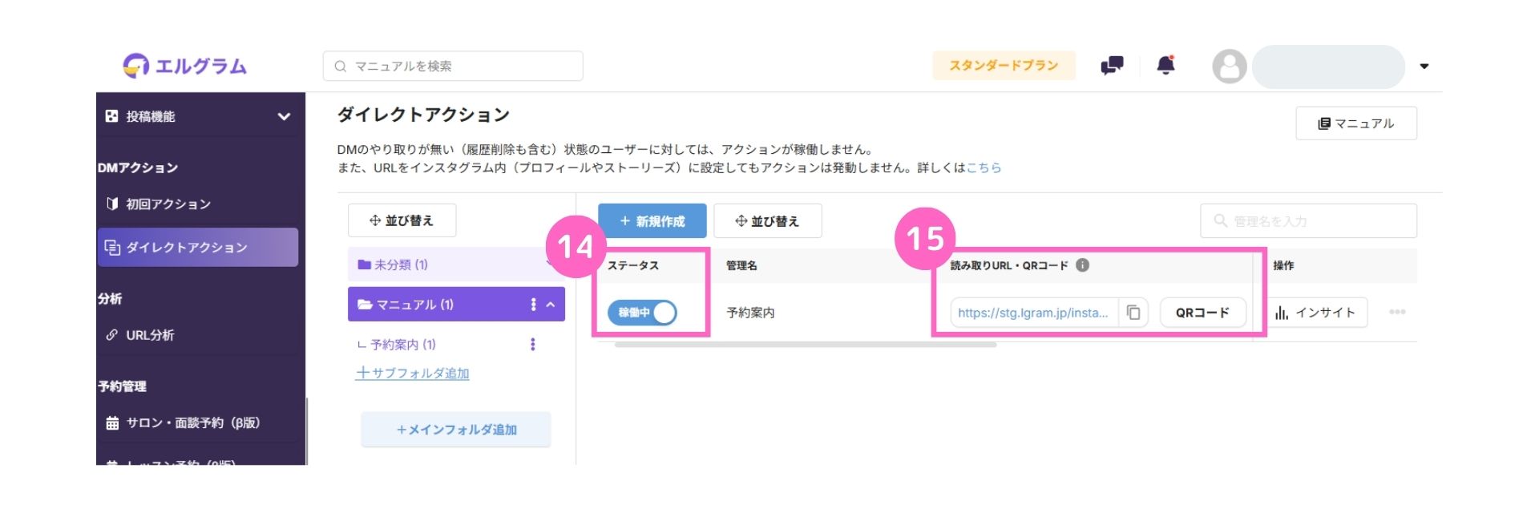The image size is (1539, 513).
Task: Open サロン・面談予約 (β版) menu item
Action: (197, 422)
